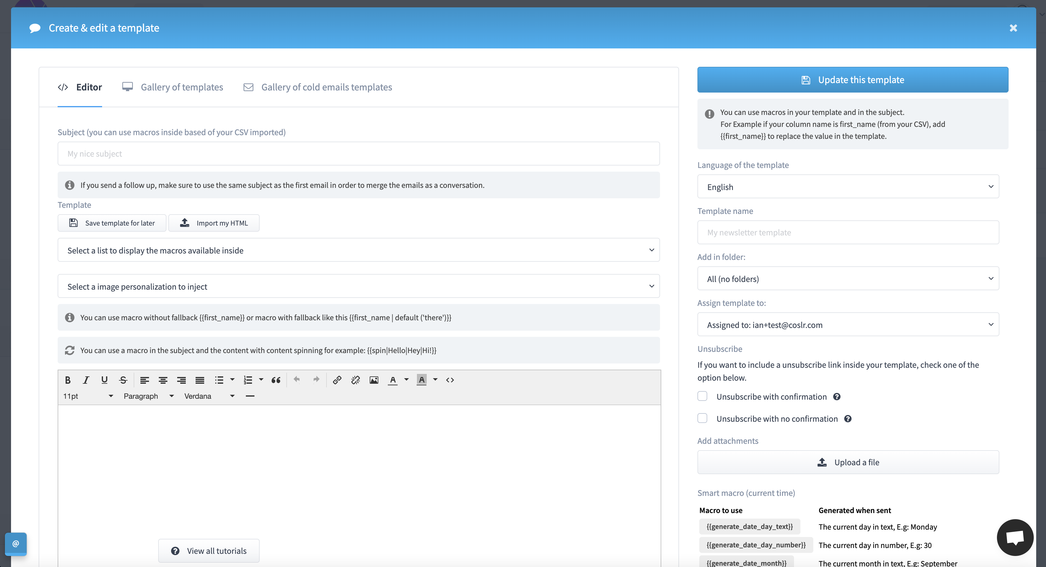
Task: Open the All (no folders) dropdown
Action: [848, 278]
